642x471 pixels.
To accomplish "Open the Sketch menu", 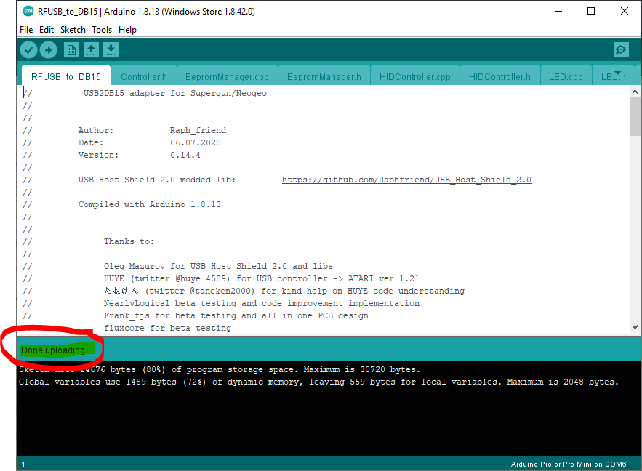I will (73, 30).
